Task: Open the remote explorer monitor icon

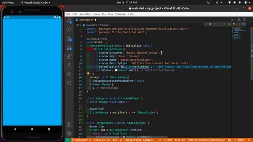Action: (x=69, y=83)
